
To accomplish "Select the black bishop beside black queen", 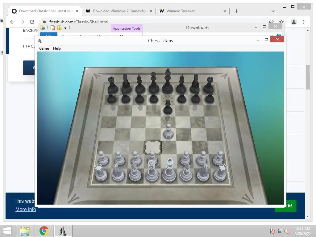I will (x=140, y=85).
